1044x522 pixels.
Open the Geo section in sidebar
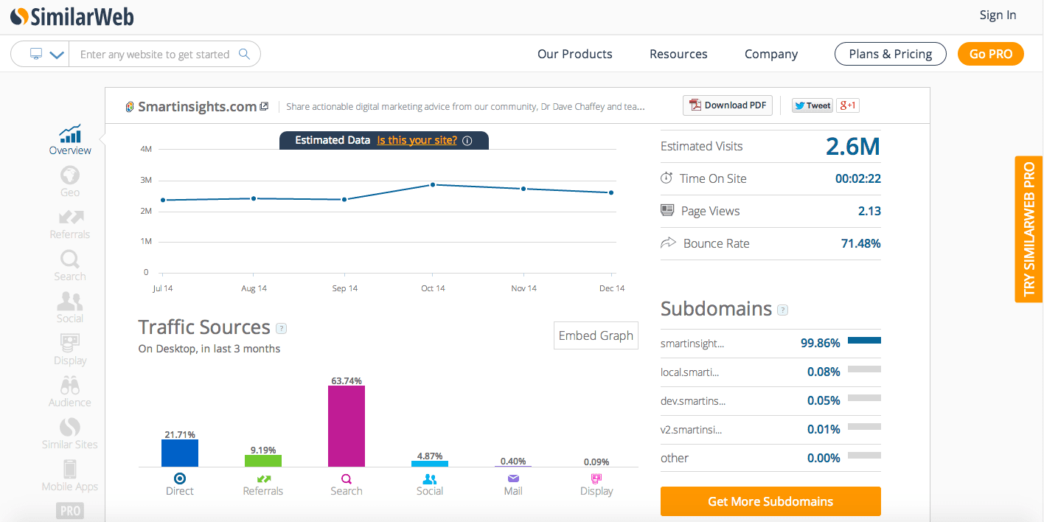(x=70, y=181)
